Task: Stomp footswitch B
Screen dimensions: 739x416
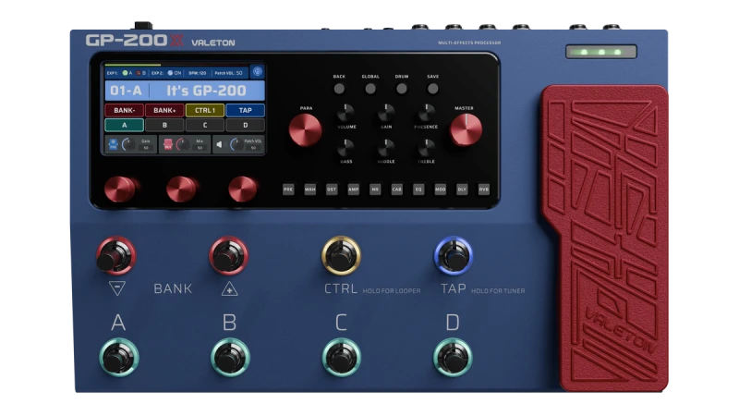Action: point(230,358)
